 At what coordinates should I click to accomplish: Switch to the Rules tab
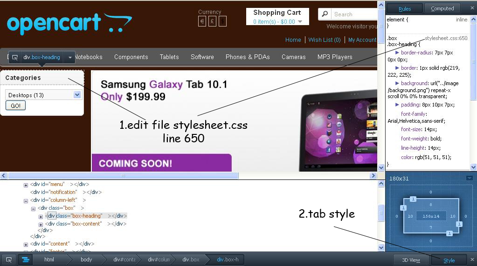(405, 8)
